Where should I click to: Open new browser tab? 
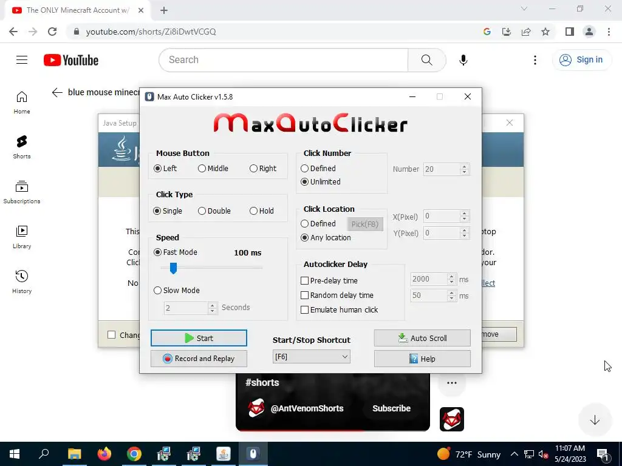[164, 10]
